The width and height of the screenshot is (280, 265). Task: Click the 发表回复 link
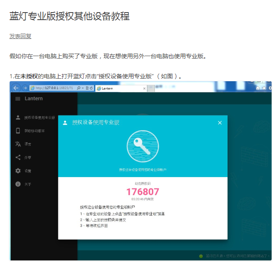(x=20, y=36)
